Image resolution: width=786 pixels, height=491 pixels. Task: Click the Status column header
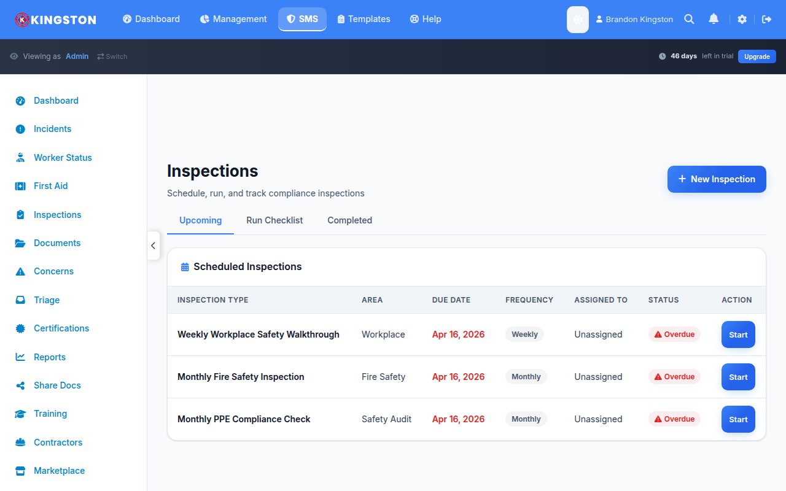664,300
